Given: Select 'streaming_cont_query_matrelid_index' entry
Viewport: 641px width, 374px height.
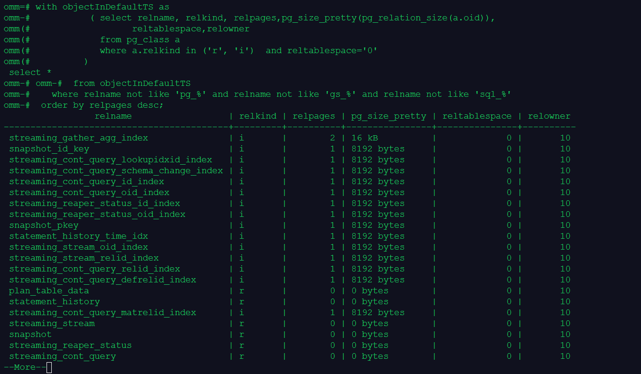Looking at the screenshot, I should [103, 312].
